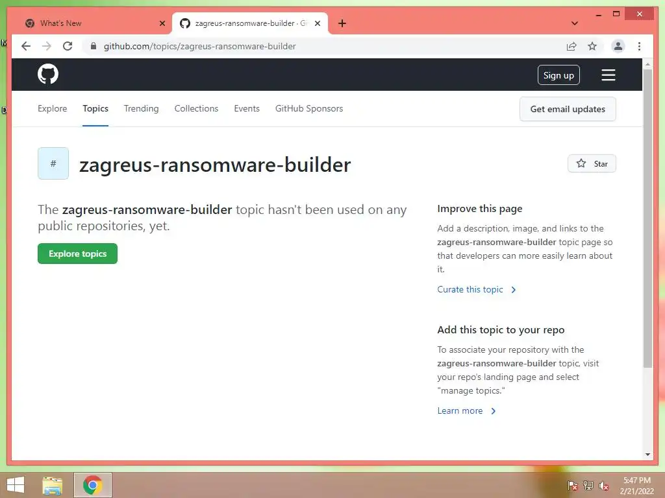The image size is (665, 498).
Task: Click the taskbar clock showing 5:47 PM
Action: point(637,486)
